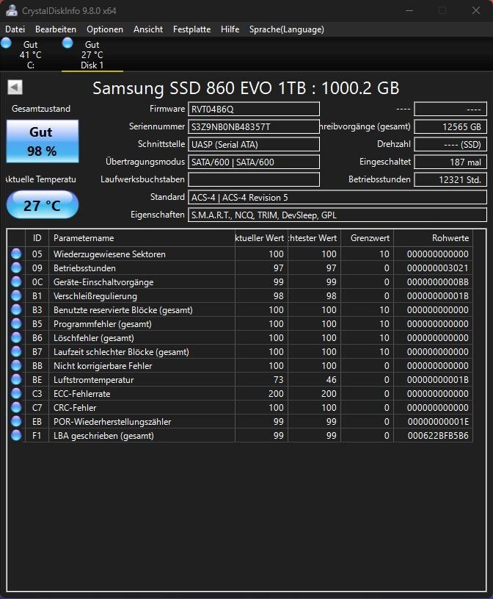The image size is (493, 599).
Task: Click status orb for CRC-Fehler row
Action: [x=16, y=407]
